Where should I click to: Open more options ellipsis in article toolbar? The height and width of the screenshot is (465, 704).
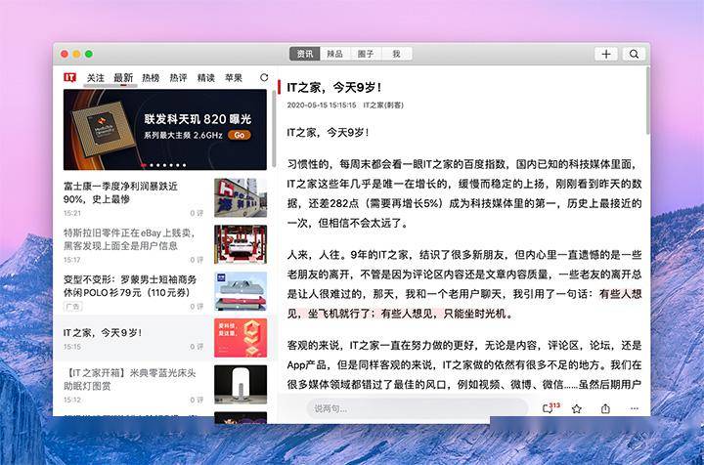coord(634,408)
